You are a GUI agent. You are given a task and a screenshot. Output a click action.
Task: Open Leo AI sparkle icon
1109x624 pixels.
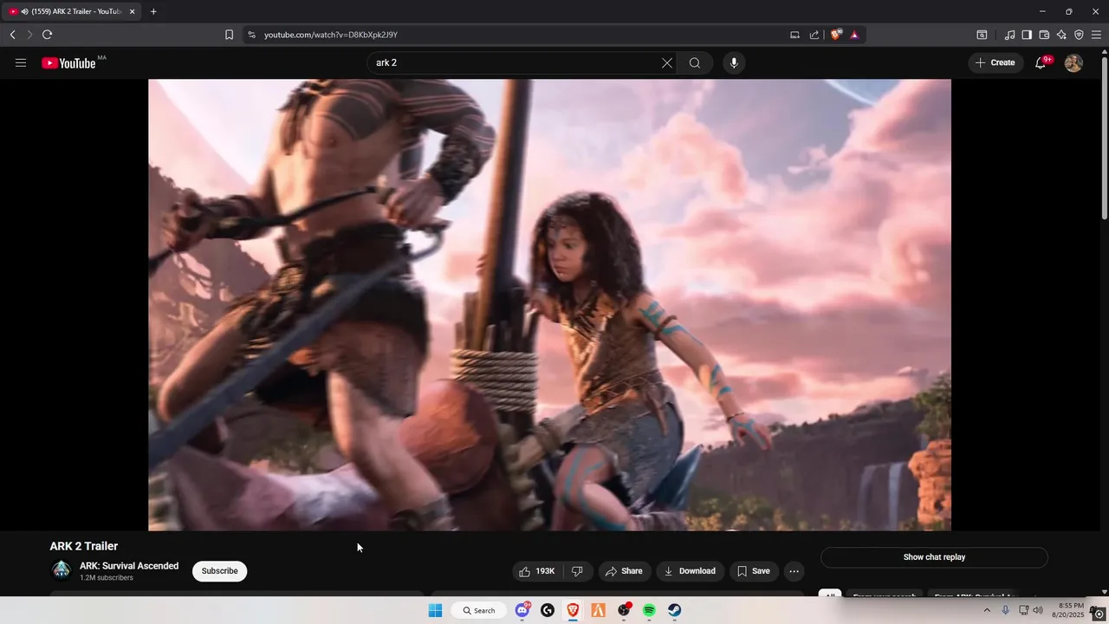pyautogui.click(x=1061, y=35)
